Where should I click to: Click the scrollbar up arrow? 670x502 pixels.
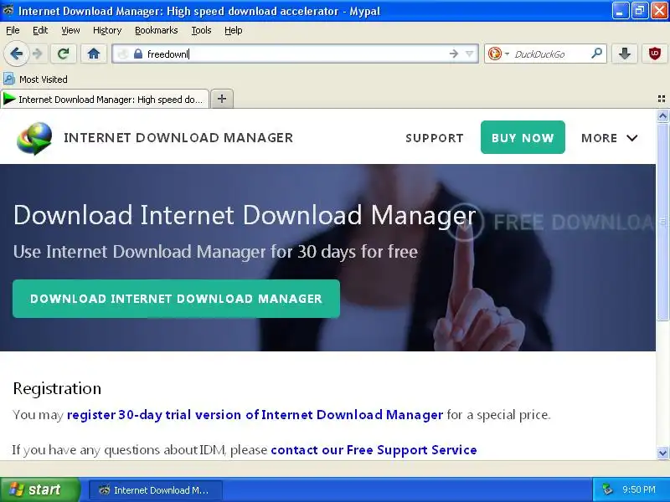click(662, 115)
